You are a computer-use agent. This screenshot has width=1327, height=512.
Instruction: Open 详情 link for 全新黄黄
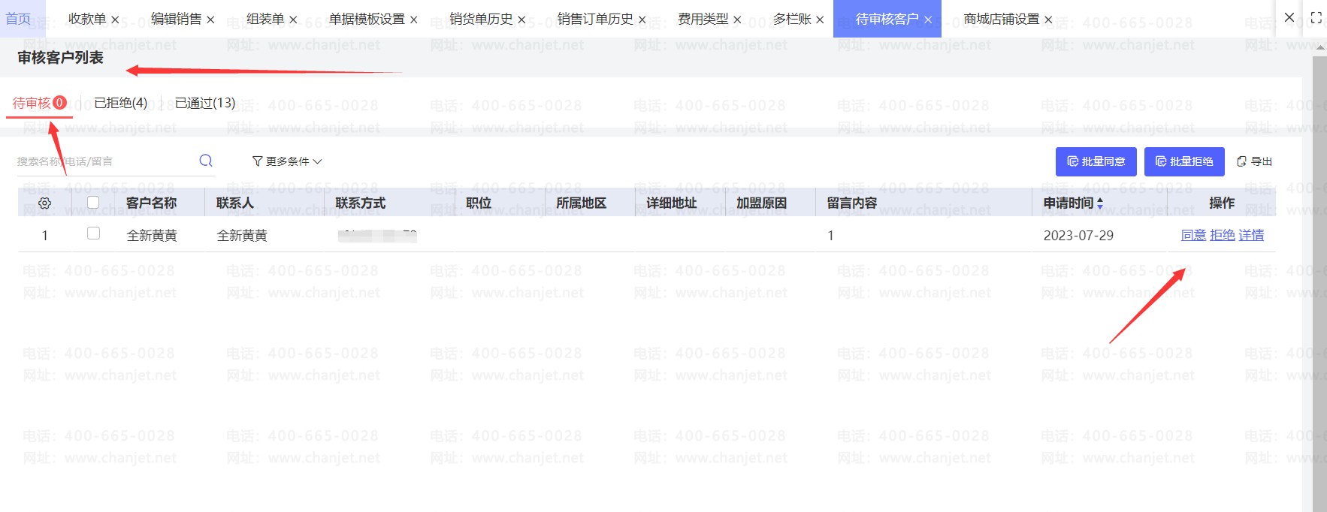[x=1251, y=235]
